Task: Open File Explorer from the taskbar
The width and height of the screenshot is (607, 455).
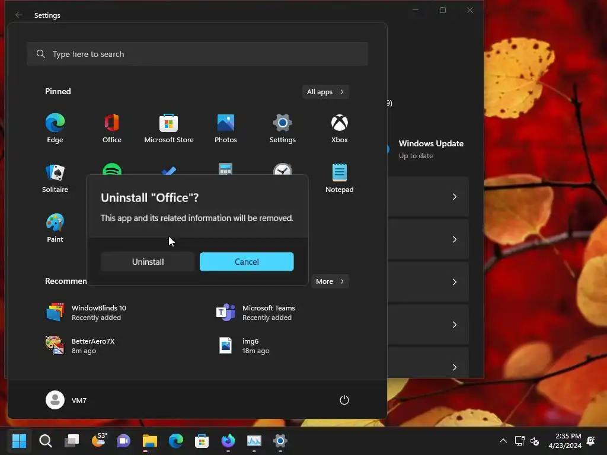Action: point(150,441)
